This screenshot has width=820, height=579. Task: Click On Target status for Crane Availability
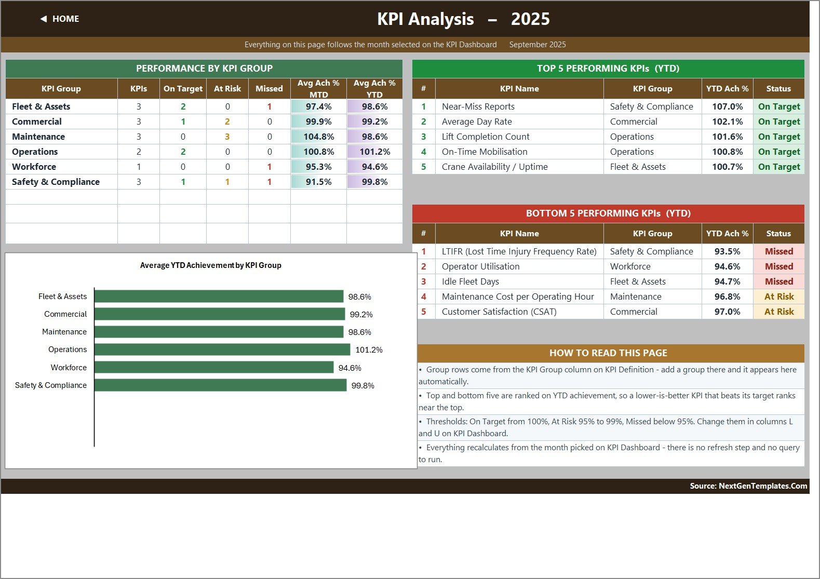[x=779, y=167]
